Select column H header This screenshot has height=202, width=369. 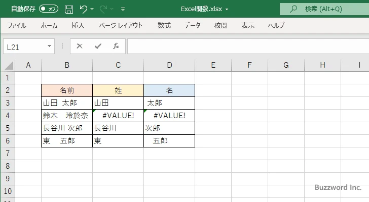[323, 65]
